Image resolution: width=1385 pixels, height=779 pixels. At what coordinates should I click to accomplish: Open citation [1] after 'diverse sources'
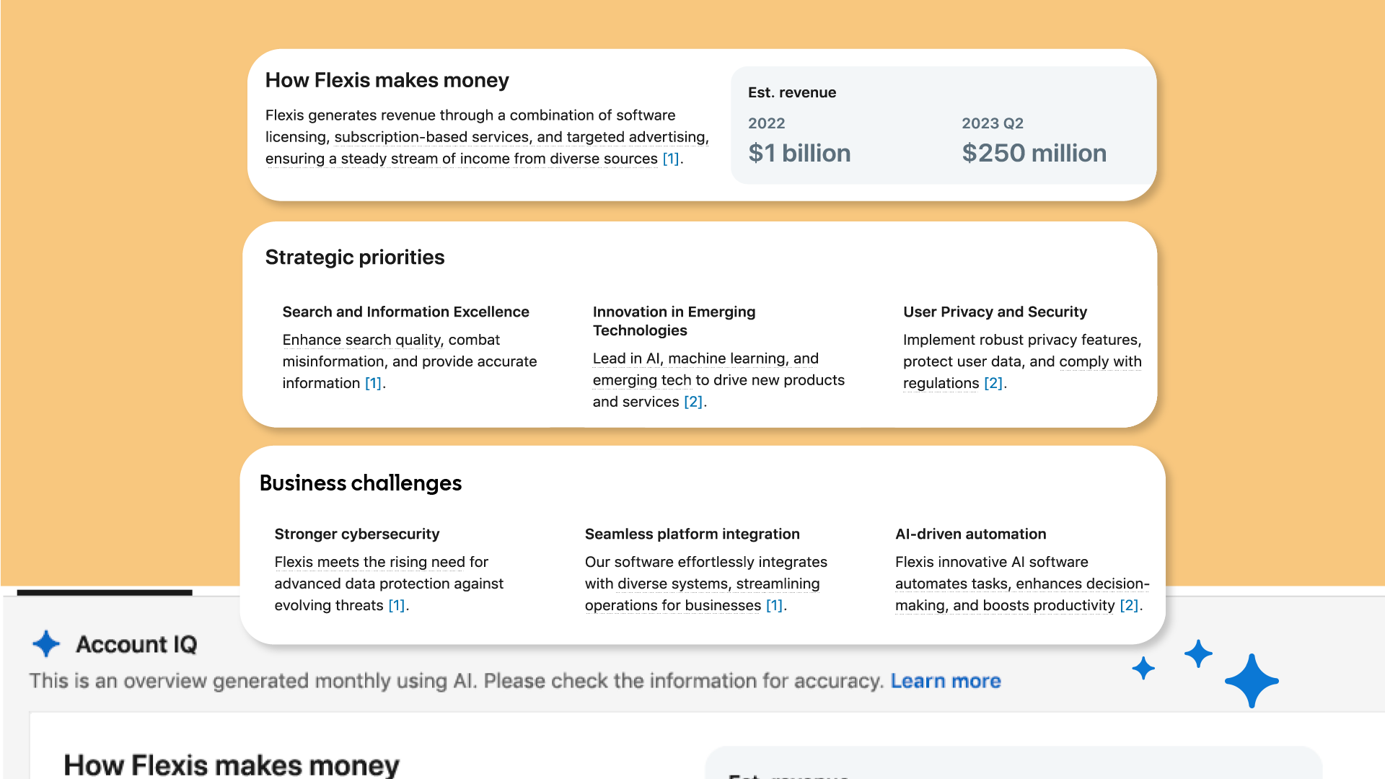tap(671, 159)
